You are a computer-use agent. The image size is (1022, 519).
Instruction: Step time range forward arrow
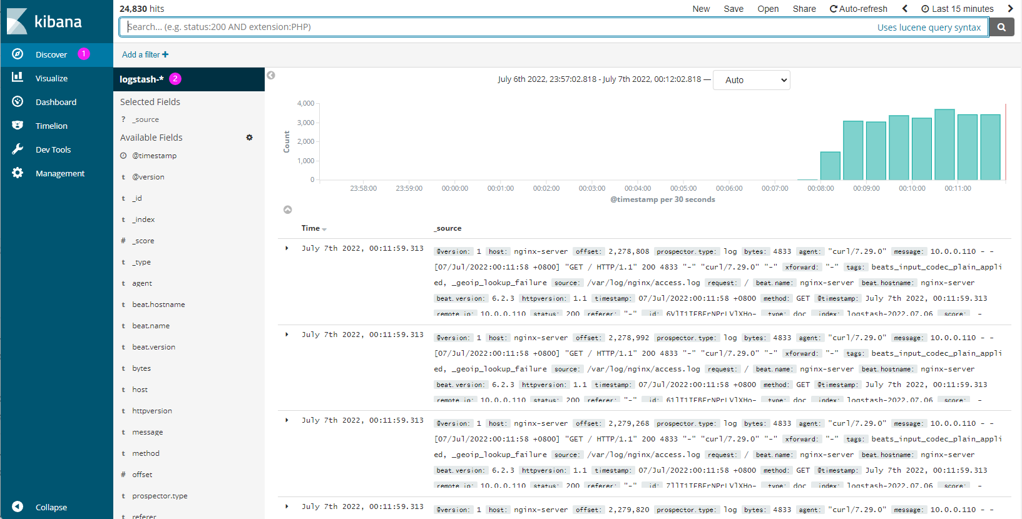tap(1010, 9)
